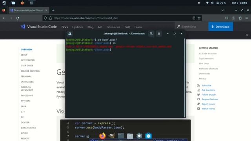Screen dimensions: 251x141
Task: Click the Firefox address bar
Action: (122, 18)
